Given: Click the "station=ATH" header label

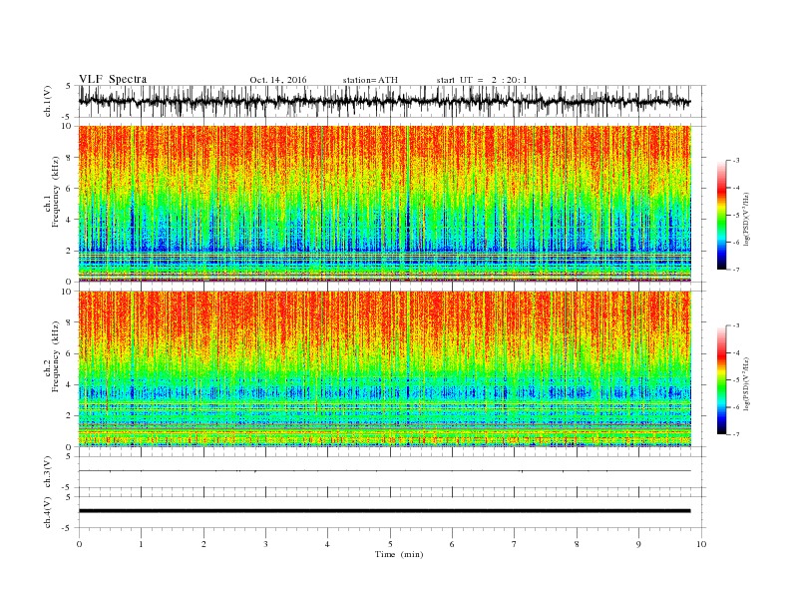Looking at the screenshot, I should pyautogui.click(x=370, y=80).
